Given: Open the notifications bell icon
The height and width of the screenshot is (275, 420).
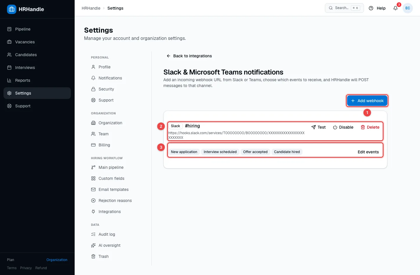Looking at the screenshot, I should pyautogui.click(x=395, y=8).
